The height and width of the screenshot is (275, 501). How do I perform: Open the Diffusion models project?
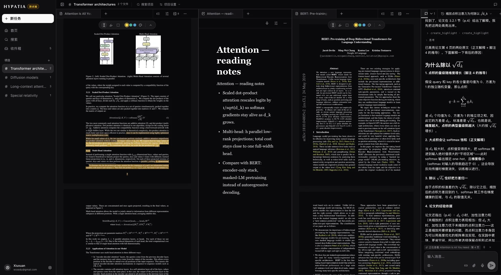coord(28,77)
